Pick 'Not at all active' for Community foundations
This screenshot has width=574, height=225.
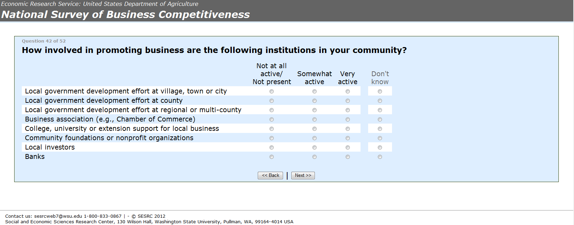pyautogui.click(x=272, y=138)
